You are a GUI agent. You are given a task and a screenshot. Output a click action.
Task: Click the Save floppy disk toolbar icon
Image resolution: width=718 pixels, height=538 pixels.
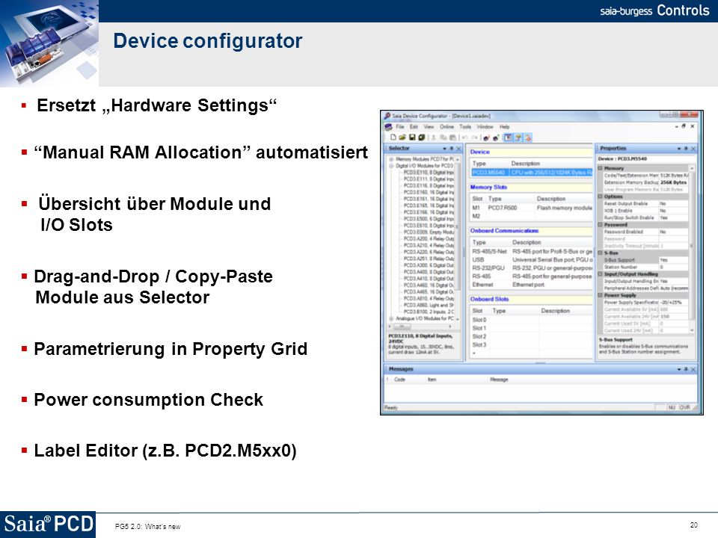click(x=412, y=137)
